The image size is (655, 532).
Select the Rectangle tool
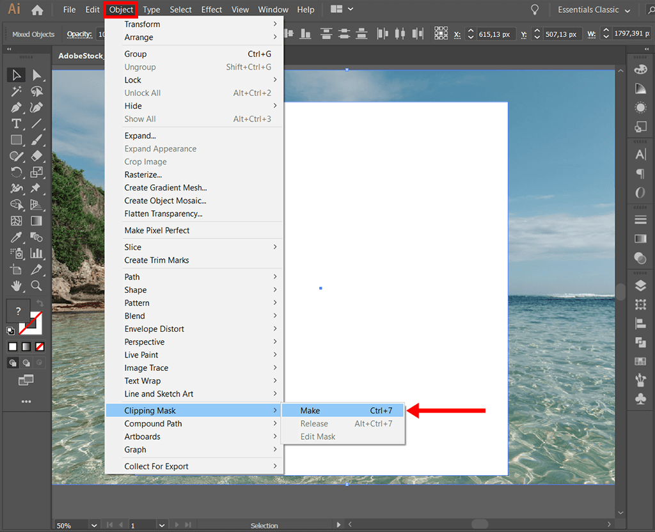pyautogui.click(x=16, y=140)
